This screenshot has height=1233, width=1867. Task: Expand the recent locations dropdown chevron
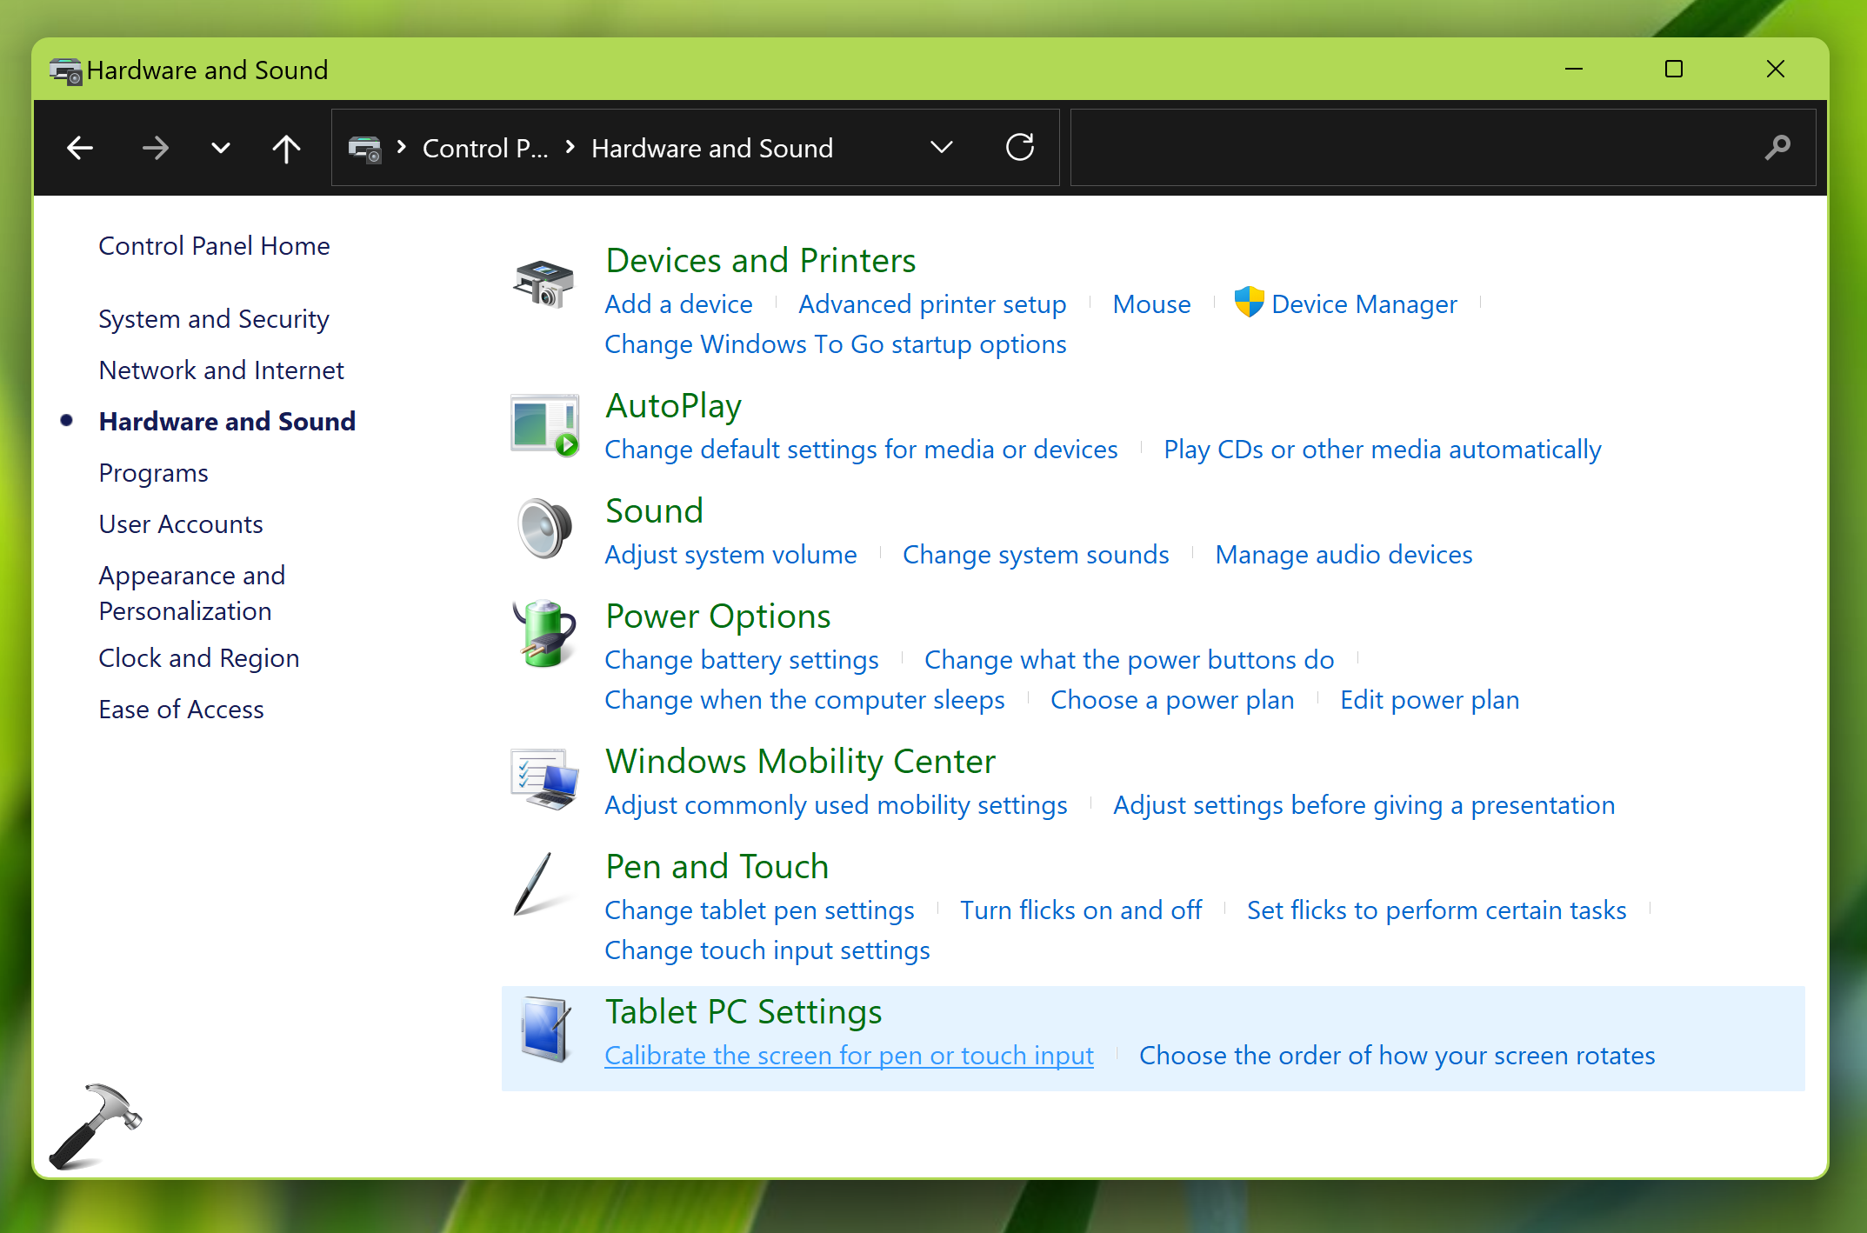click(x=221, y=149)
